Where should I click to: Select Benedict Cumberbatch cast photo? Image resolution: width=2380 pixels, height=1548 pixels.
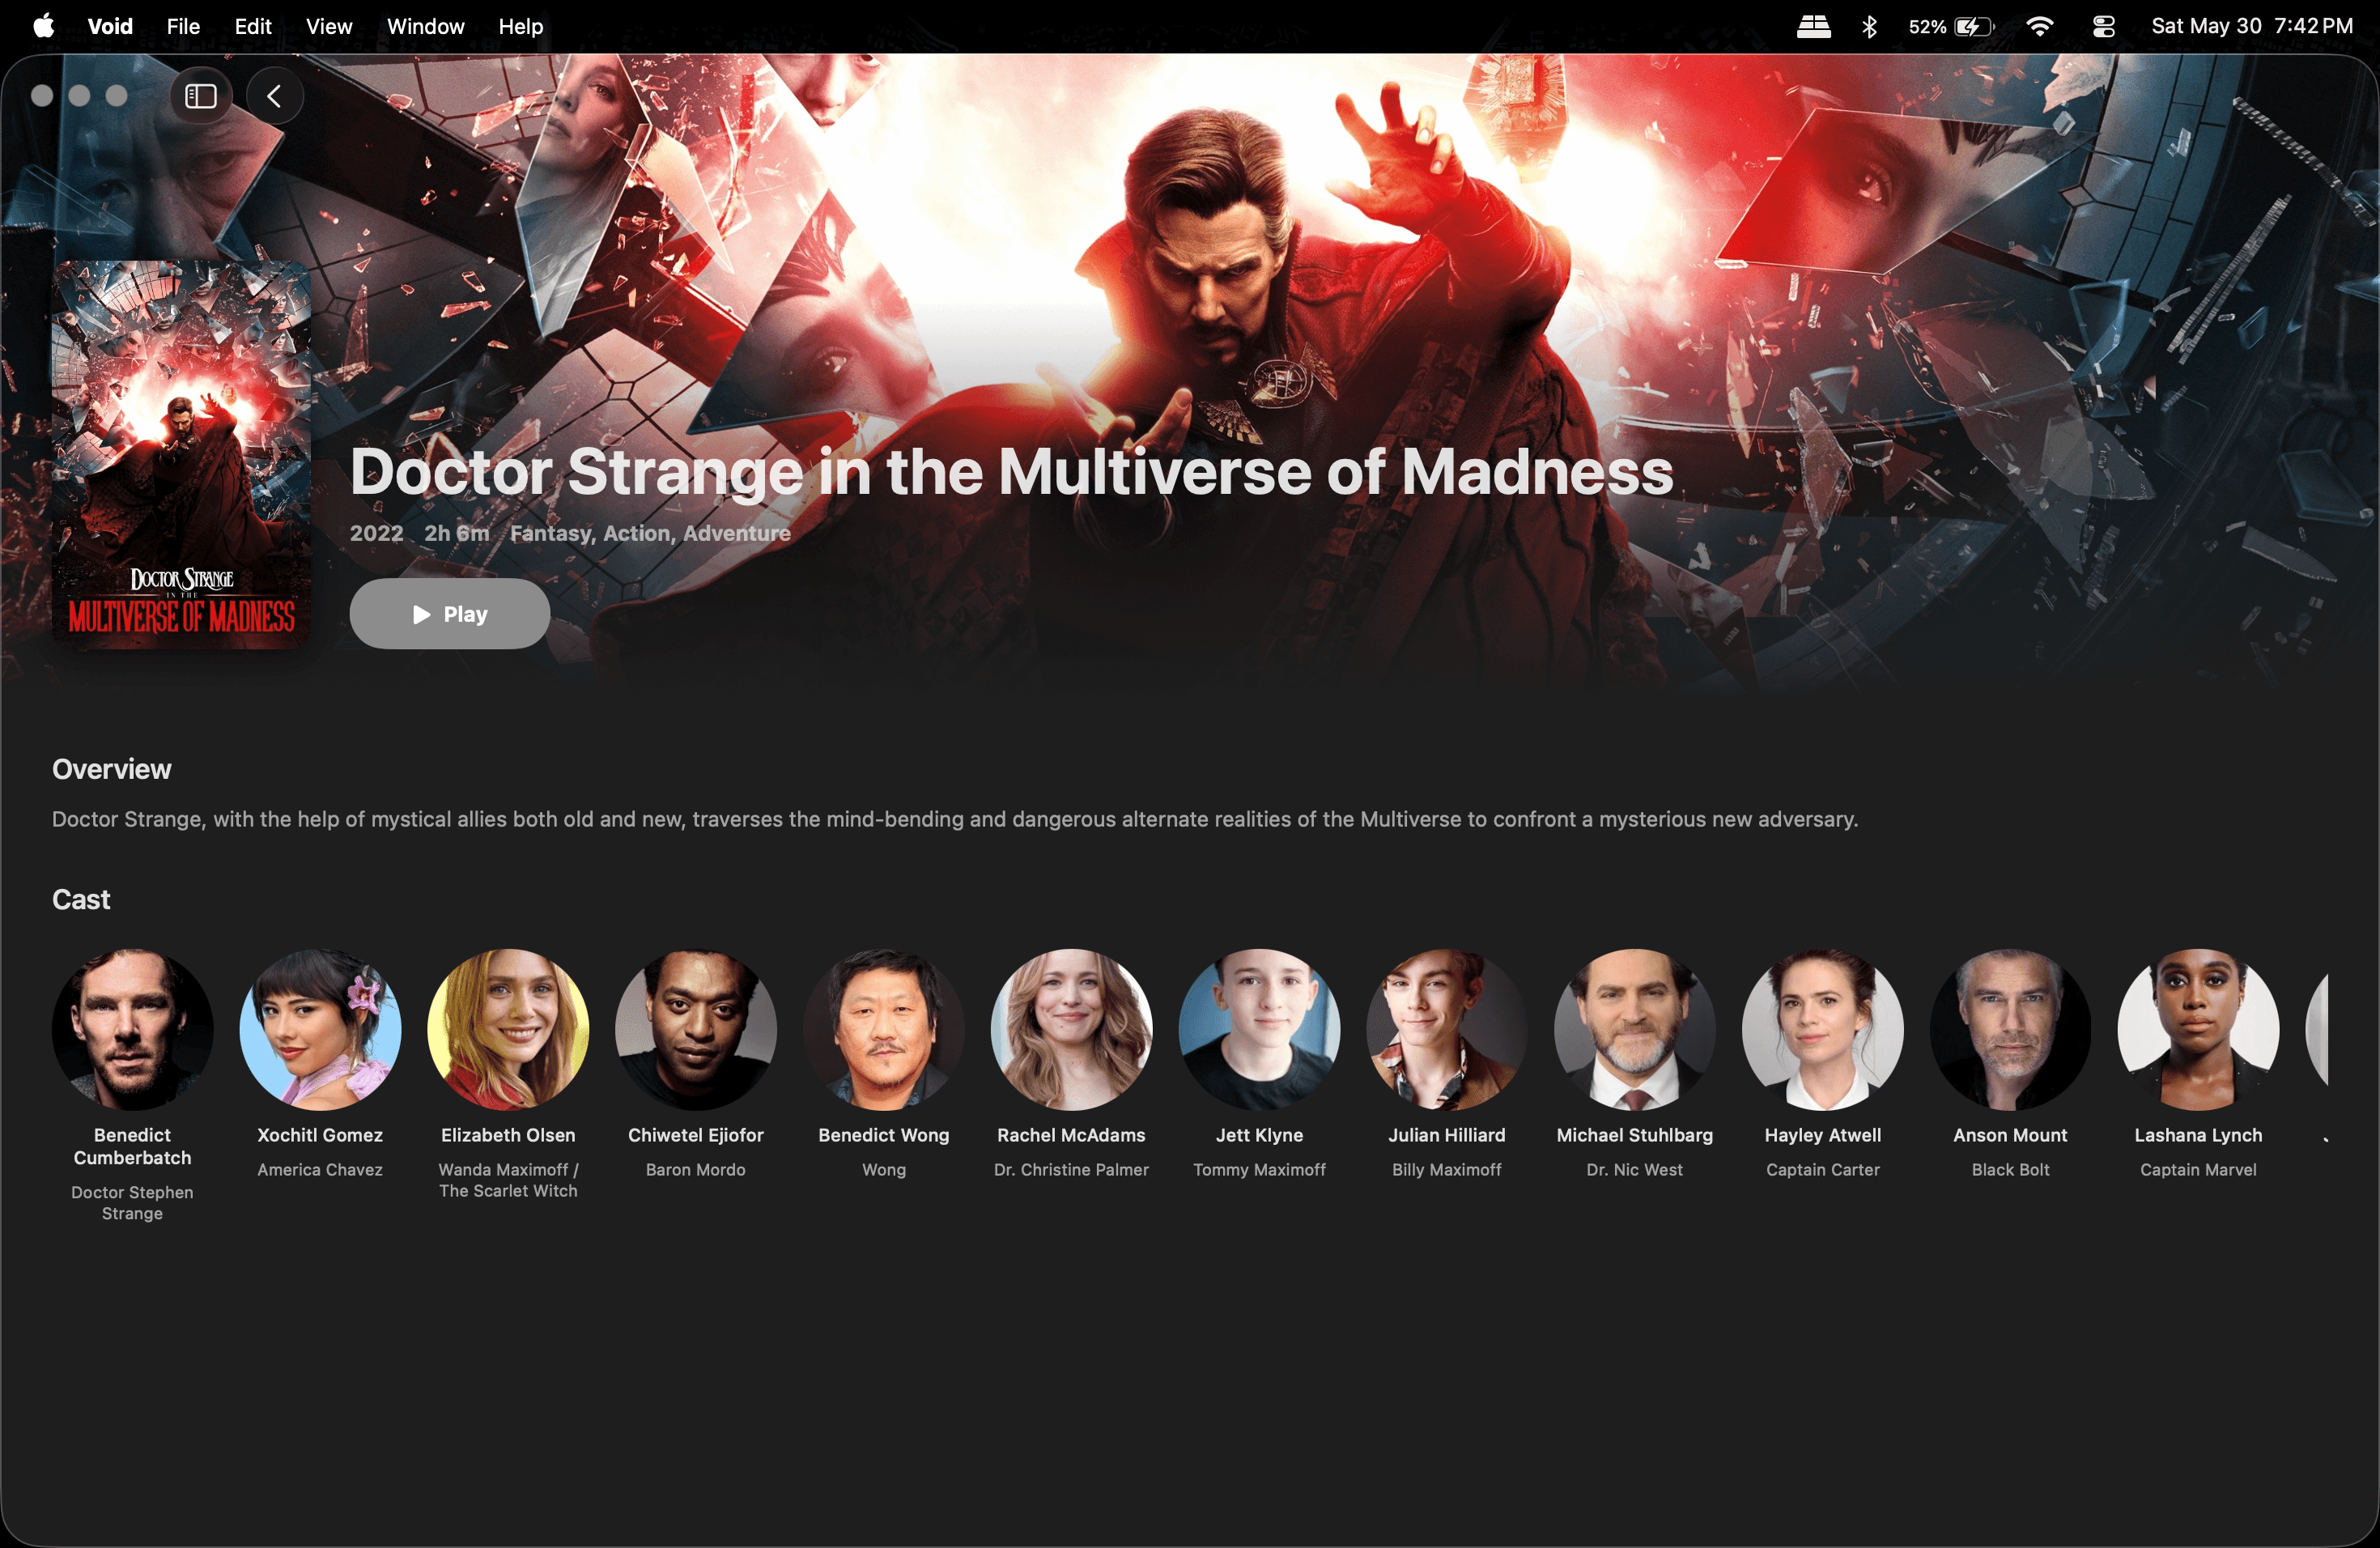tap(132, 1030)
